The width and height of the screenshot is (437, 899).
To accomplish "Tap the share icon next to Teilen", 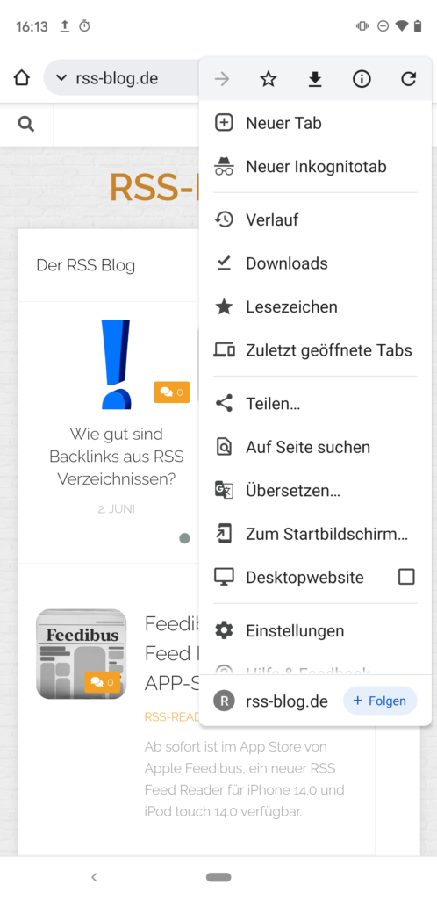I will [x=224, y=404].
